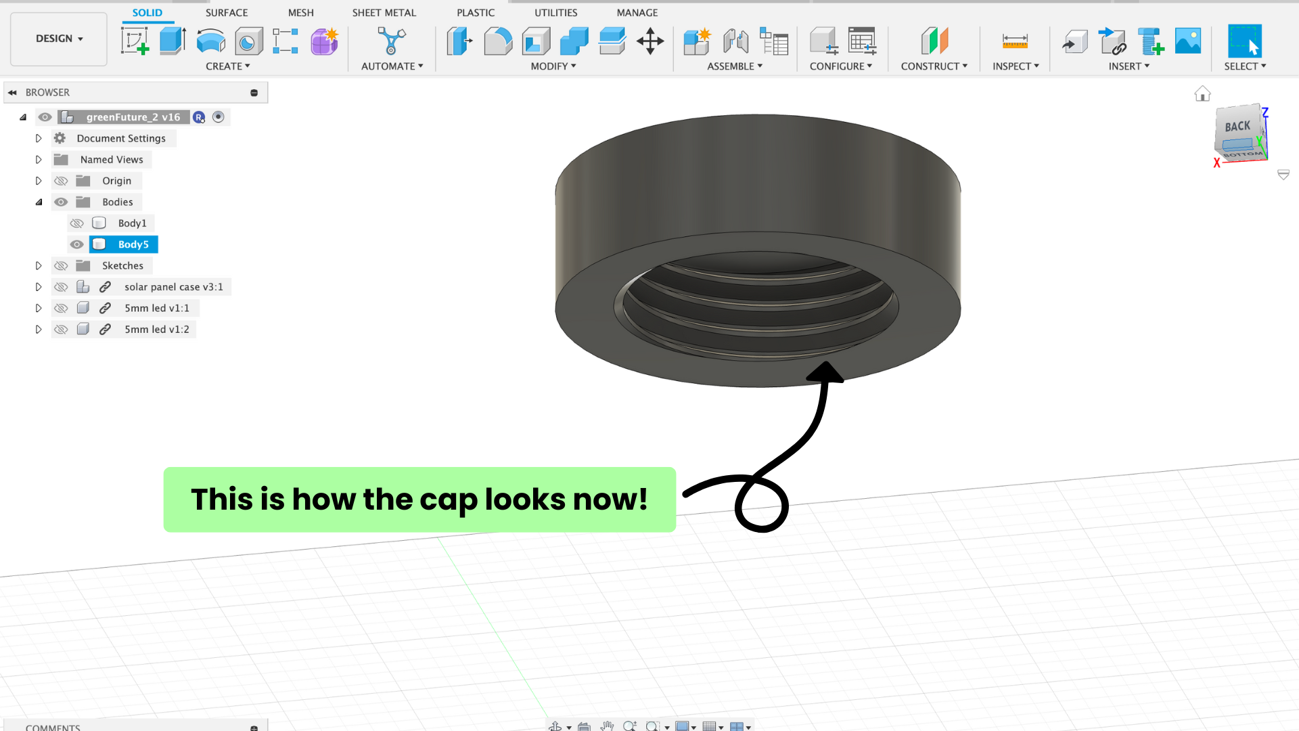1299x731 pixels.
Task: Open the CONFIGURE menu label
Action: 841,66
